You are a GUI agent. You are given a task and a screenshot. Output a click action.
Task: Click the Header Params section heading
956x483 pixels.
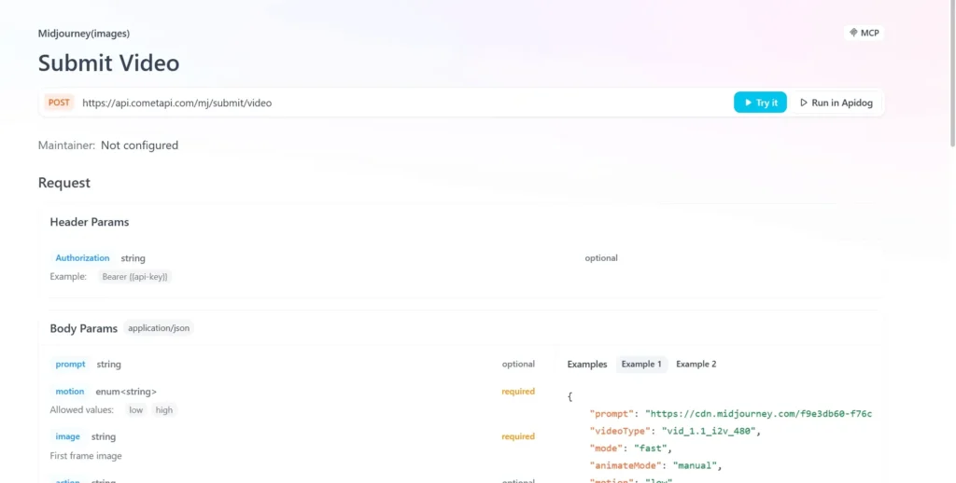[x=90, y=222]
